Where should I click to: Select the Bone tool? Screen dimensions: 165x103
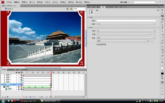click(x=162, y=46)
